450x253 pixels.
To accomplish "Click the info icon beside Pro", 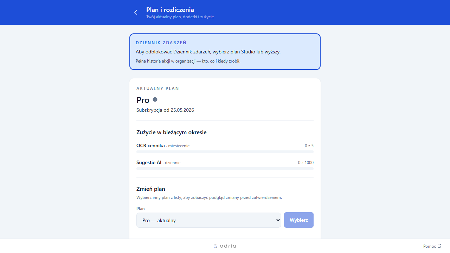I will [x=155, y=99].
